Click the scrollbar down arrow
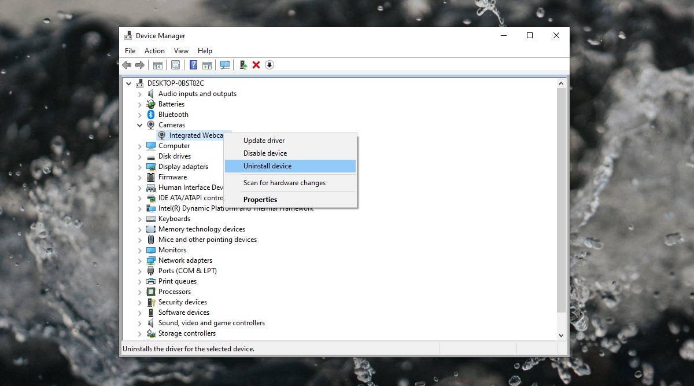This screenshot has width=694, height=386. [561, 335]
